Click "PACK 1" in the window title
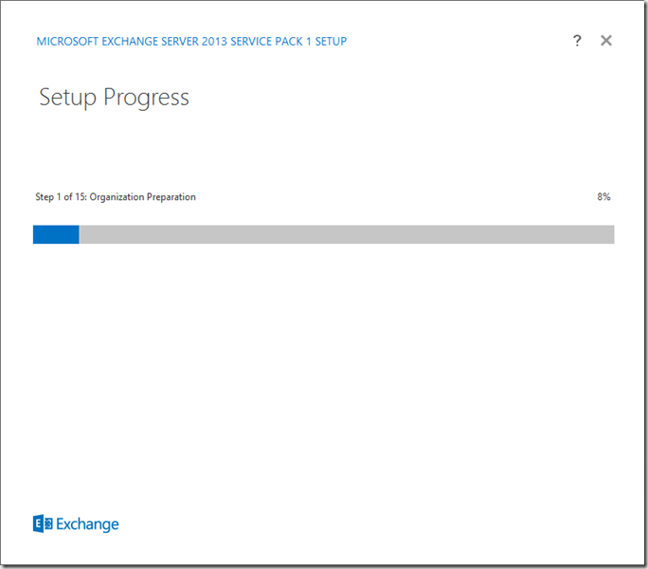 pos(312,42)
